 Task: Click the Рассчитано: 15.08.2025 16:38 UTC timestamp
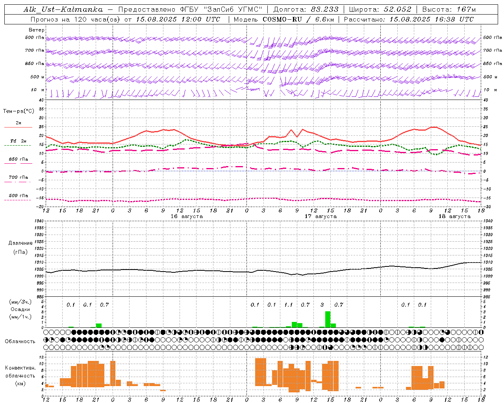click(409, 19)
